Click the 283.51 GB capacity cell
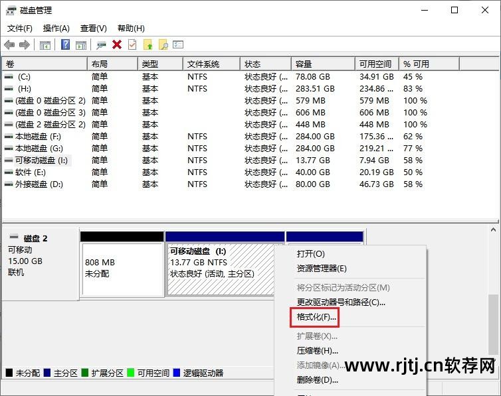This screenshot has width=501, height=396. (315, 89)
